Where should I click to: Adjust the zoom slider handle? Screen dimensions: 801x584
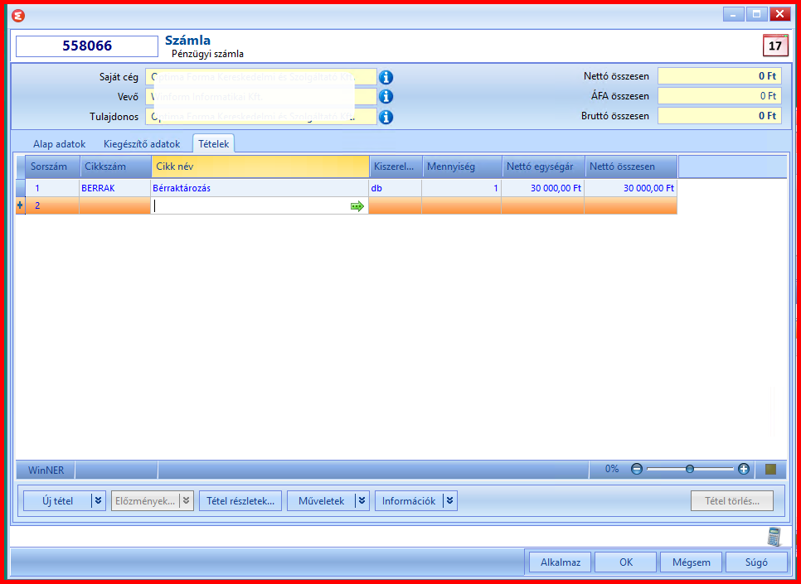[690, 469]
